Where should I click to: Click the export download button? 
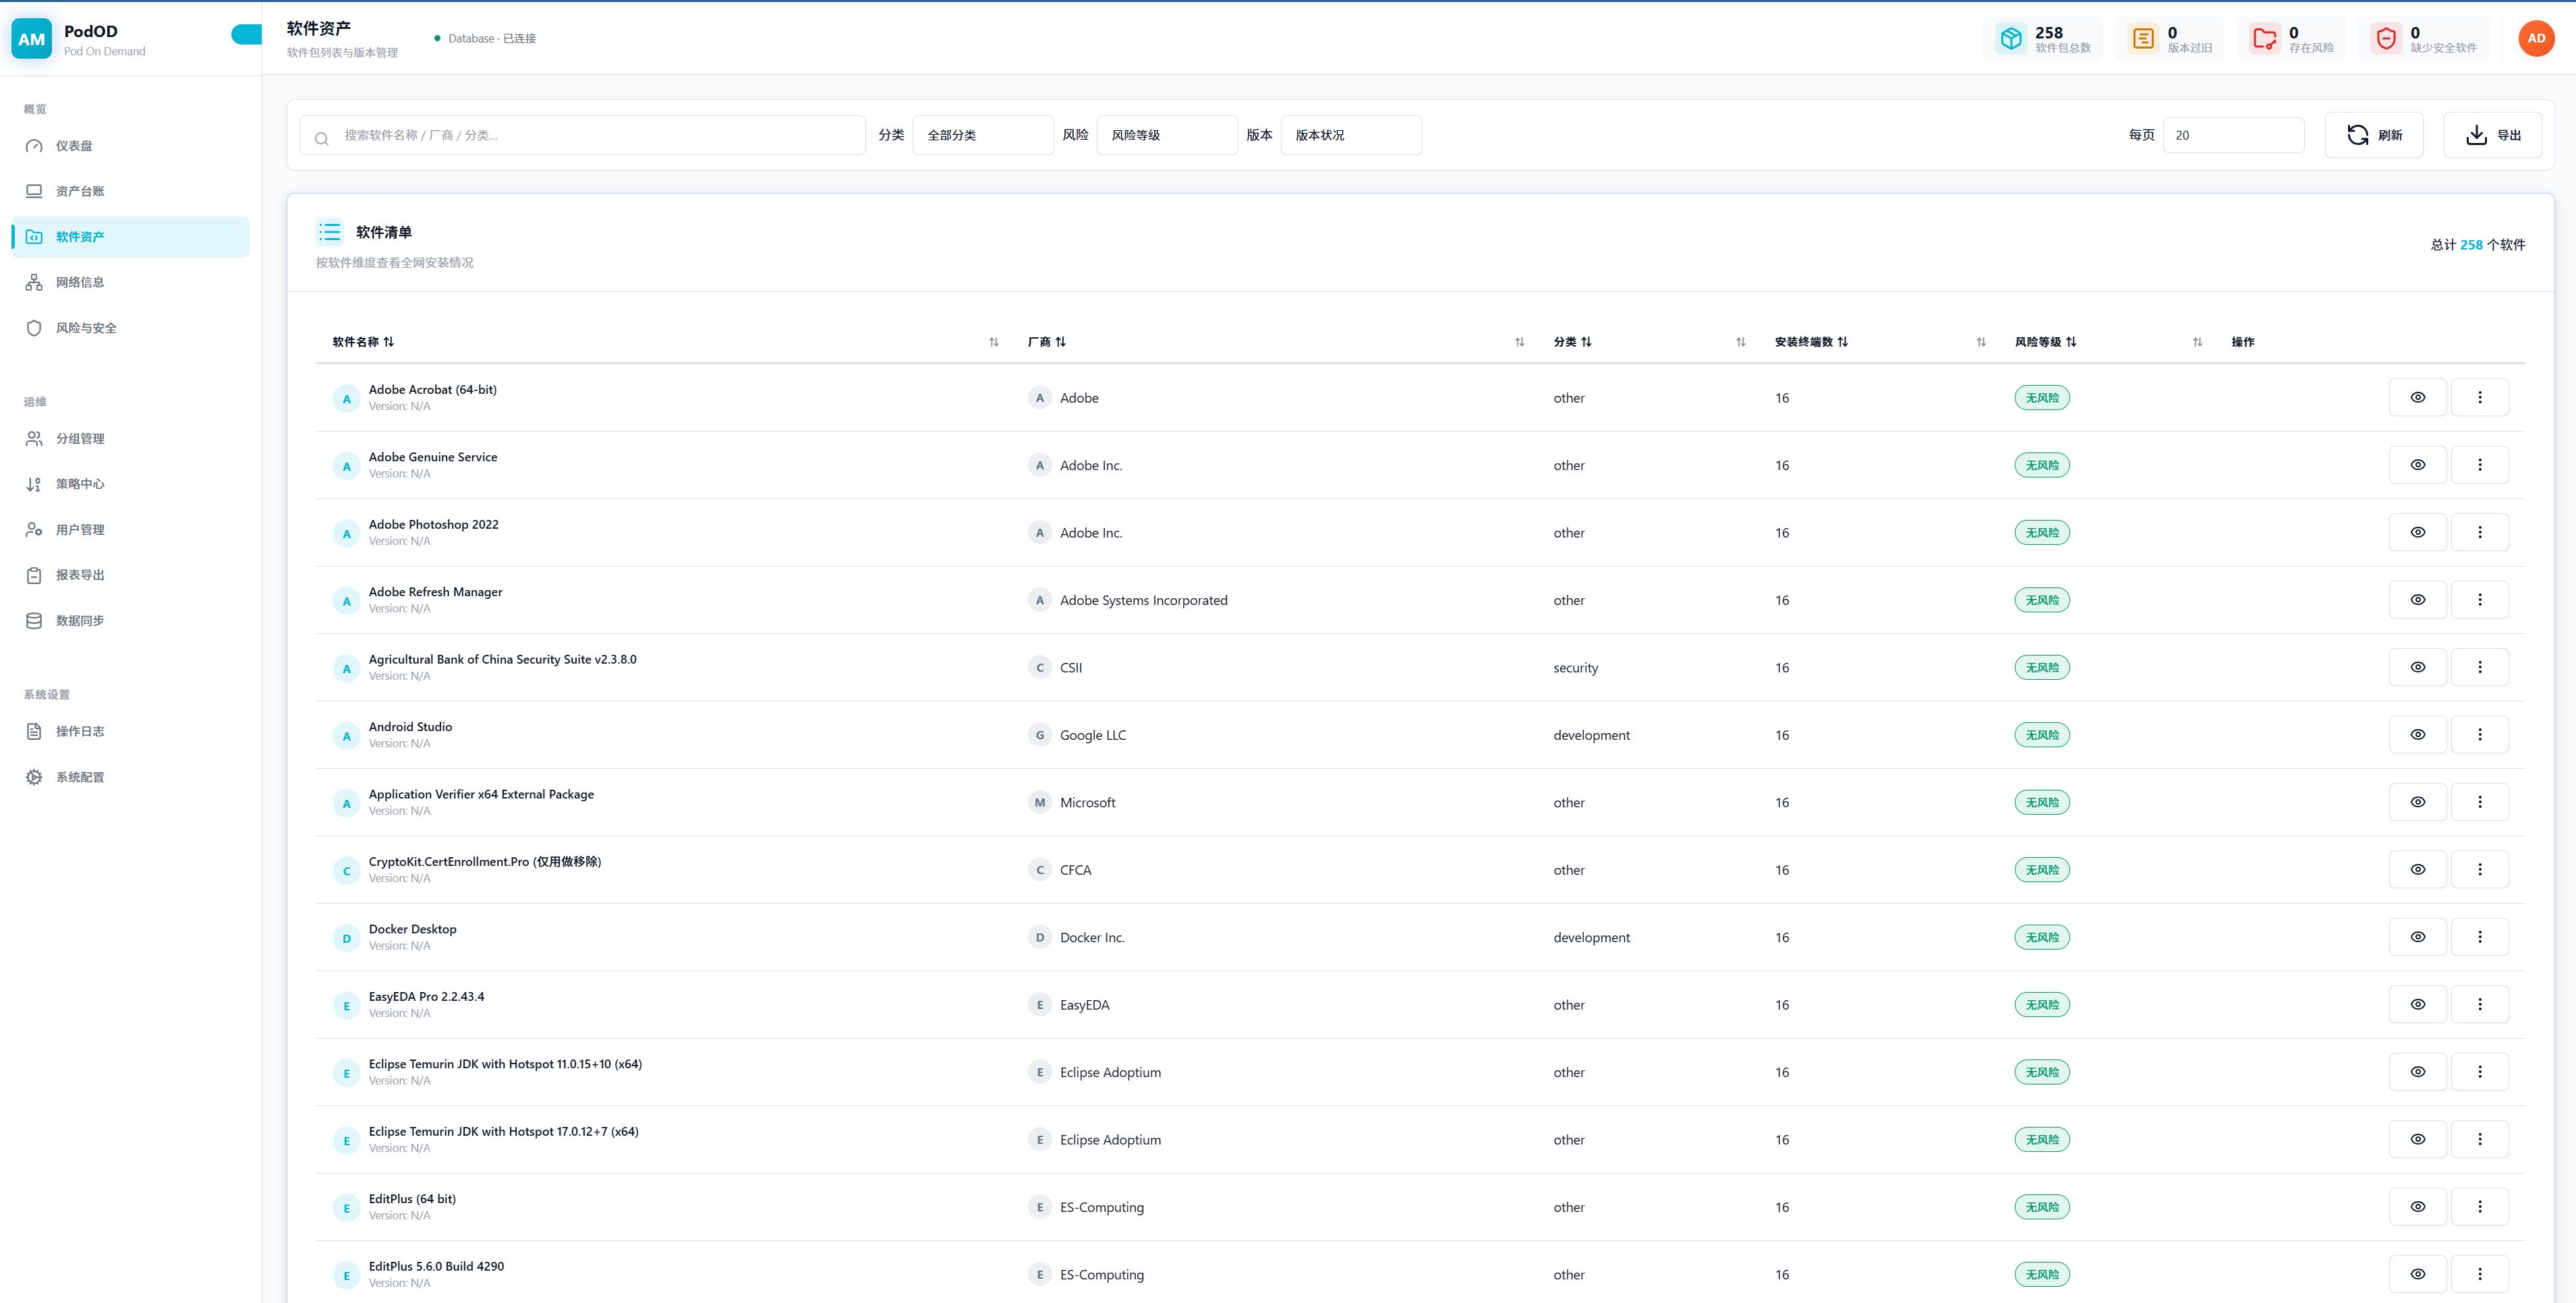2492,135
